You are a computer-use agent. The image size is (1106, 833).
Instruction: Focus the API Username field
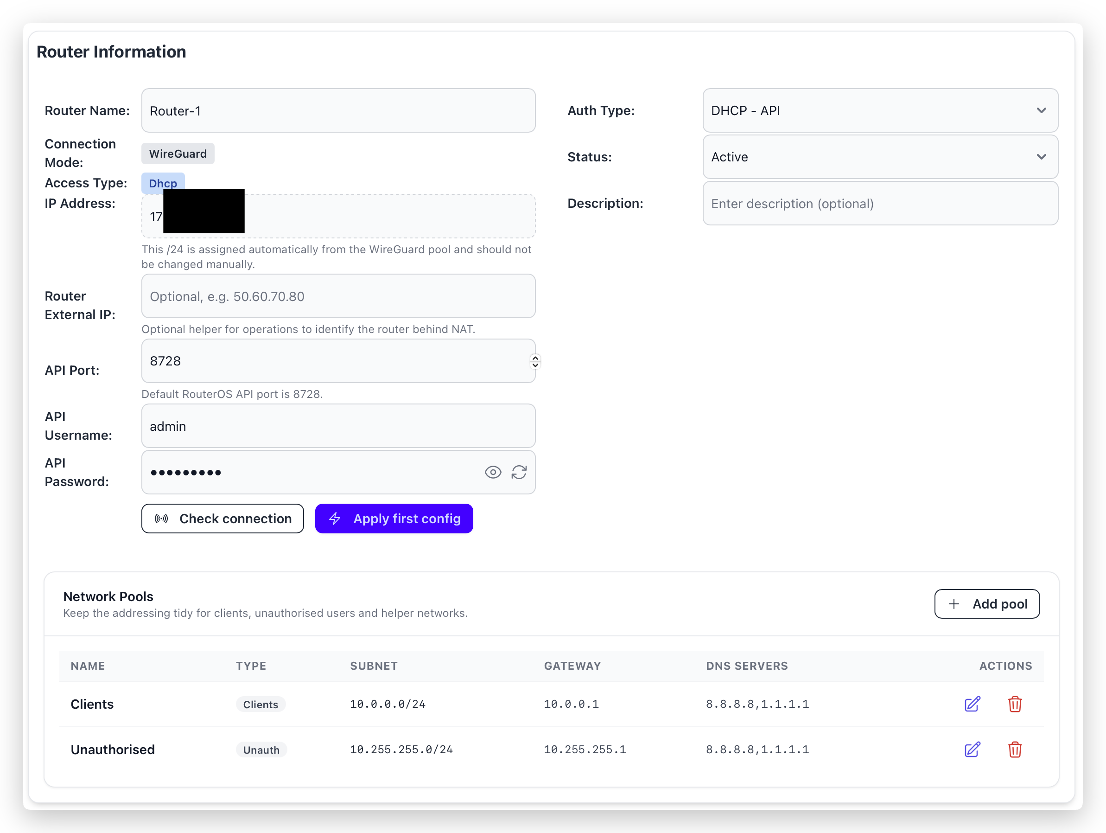pyautogui.click(x=338, y=426)
